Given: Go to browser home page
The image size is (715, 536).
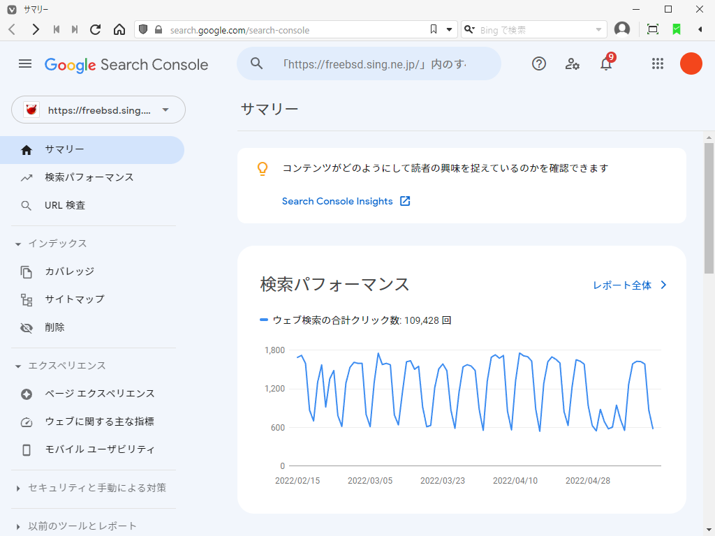Looking at the screenshot, I should click(119, 29).
